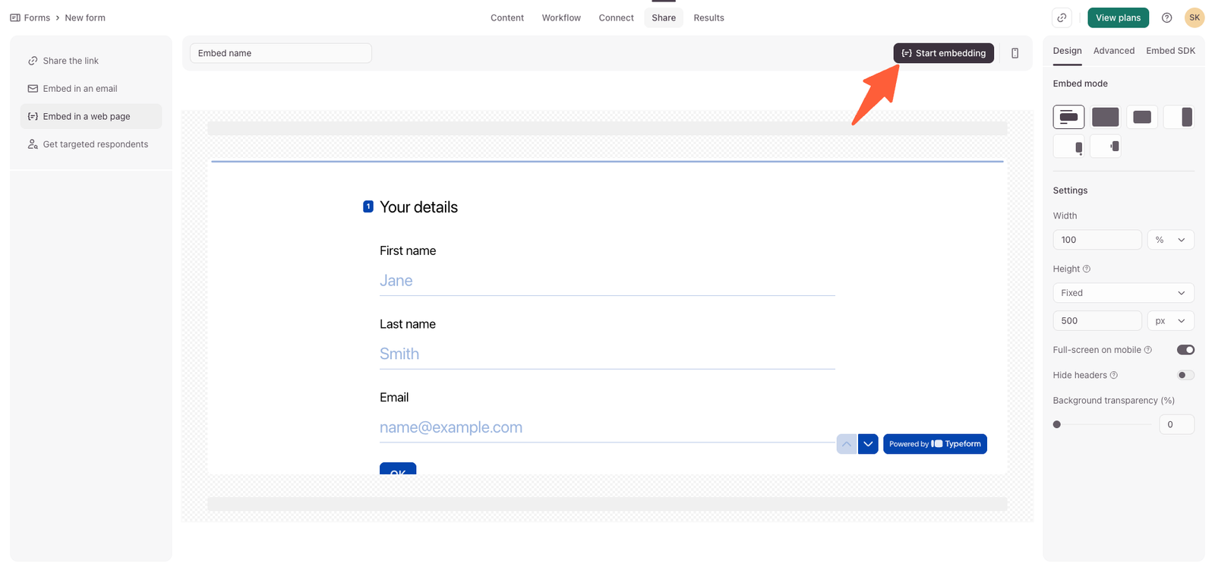This screenshot has width=1215, height=573.
Task: Toggle Full-screen on mobile switch
Action: click(x=1185, y=350)
